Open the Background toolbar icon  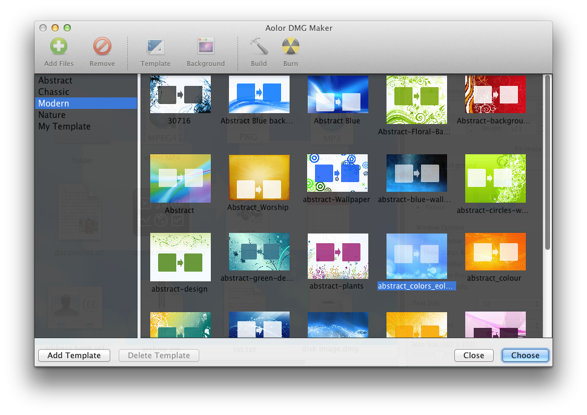pyautogui.click(x=205, y=47)
